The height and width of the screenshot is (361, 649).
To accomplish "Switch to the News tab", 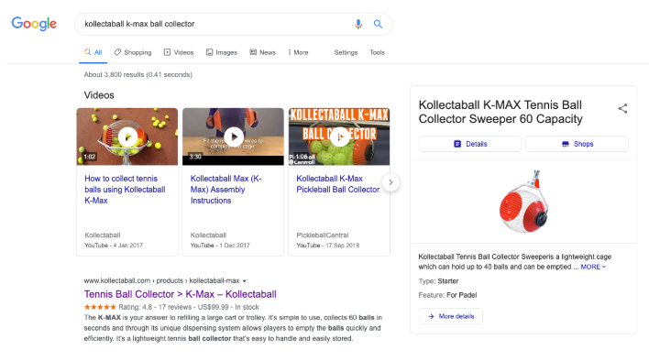I will [x=263, y=52].
